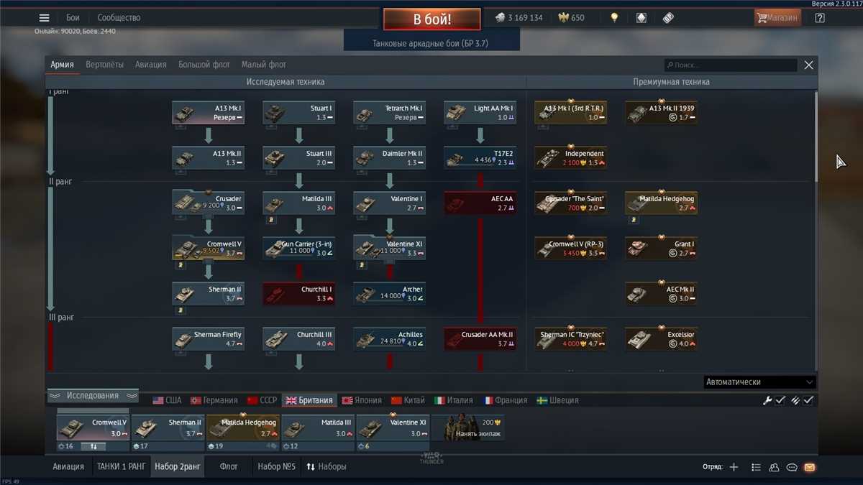
Task: Click the golden eagles balance icon
Action: [563, 18]
